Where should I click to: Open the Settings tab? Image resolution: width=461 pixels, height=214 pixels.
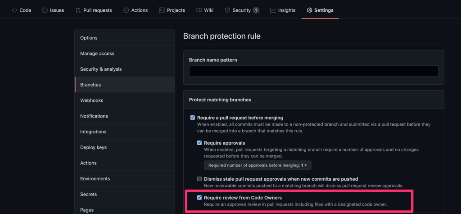pyautogui.click(x=320, y=10)
